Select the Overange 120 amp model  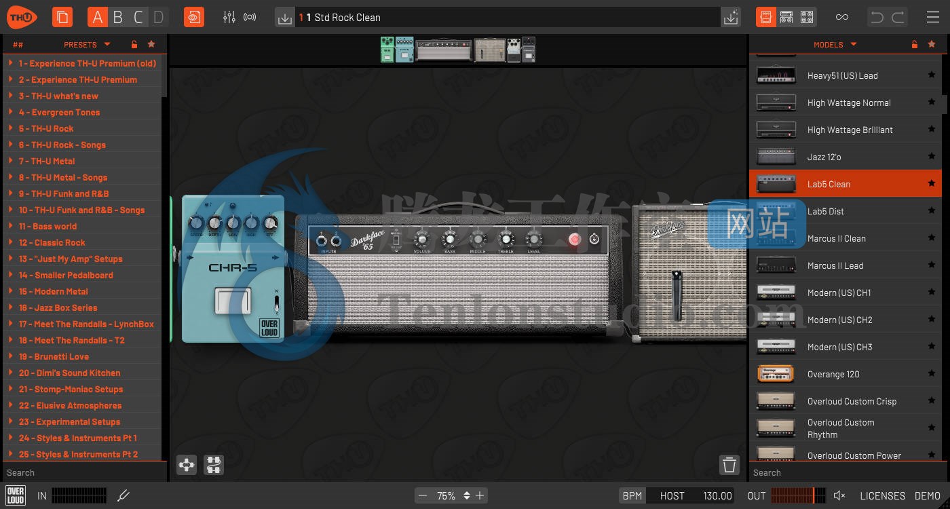tap(845, 374)
